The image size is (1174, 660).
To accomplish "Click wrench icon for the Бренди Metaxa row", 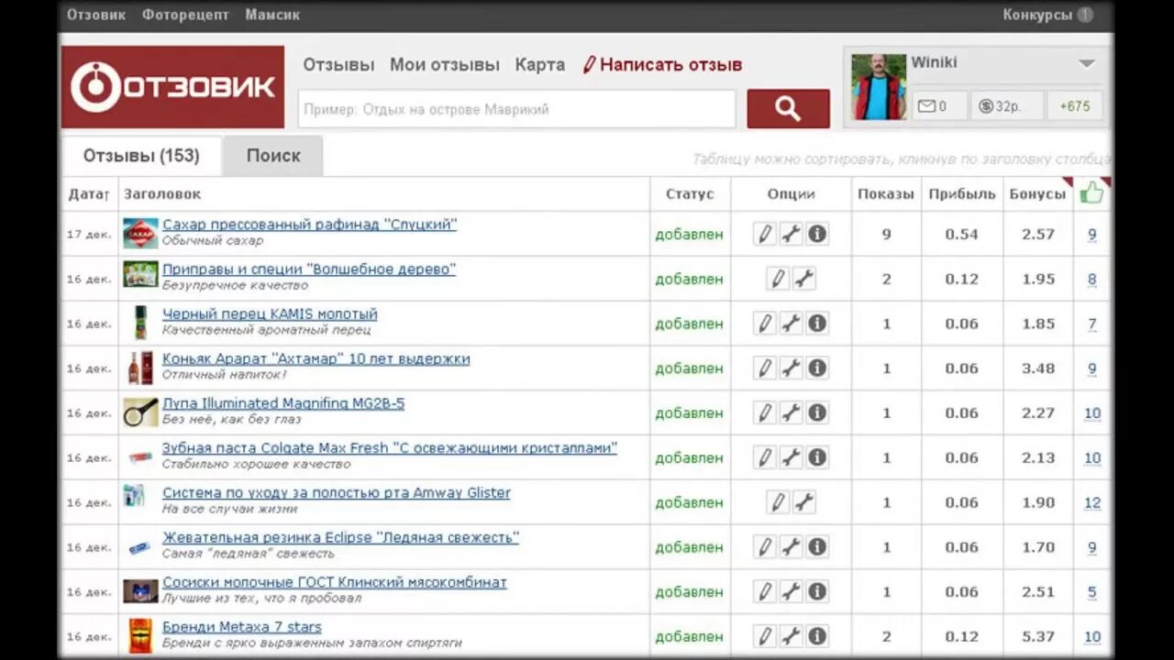I will pos(791,635).
